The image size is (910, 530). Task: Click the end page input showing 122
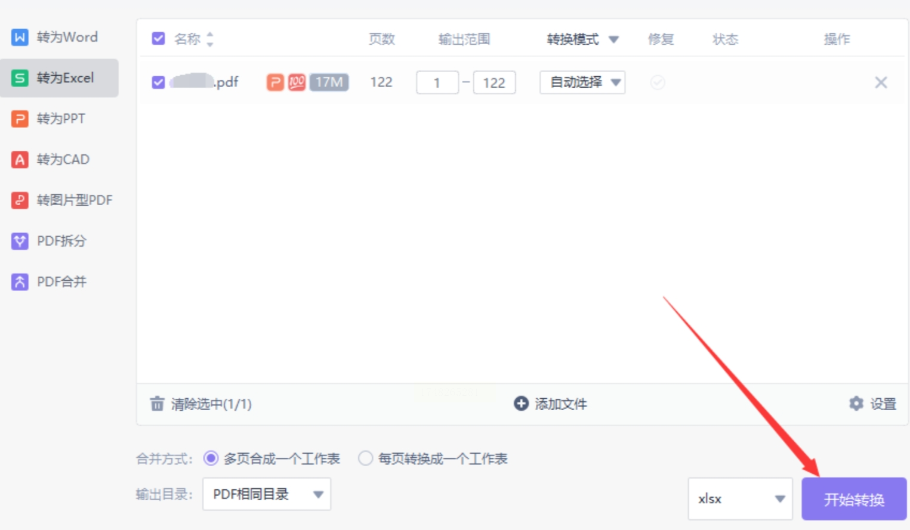(494, 82)
